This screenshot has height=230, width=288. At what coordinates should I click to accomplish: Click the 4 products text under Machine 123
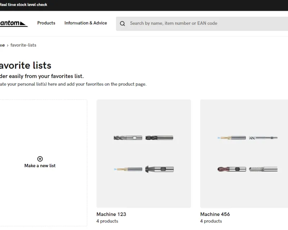[x=107, y=221]
